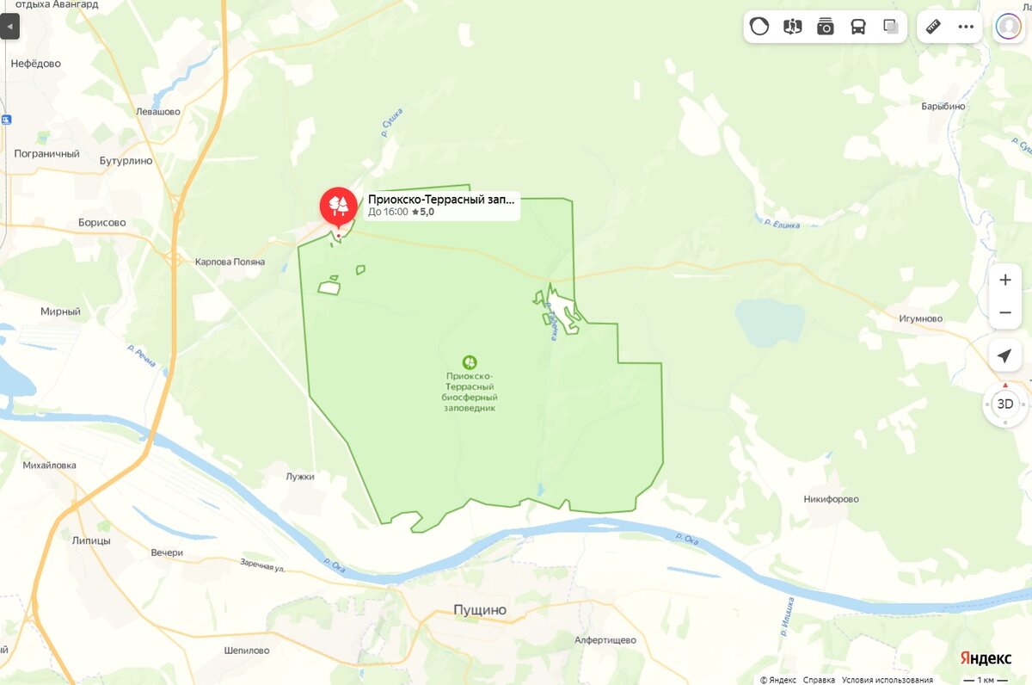Open Приокско-Террасный заповедник place label
1032x685 pixels.
point(441,205)
